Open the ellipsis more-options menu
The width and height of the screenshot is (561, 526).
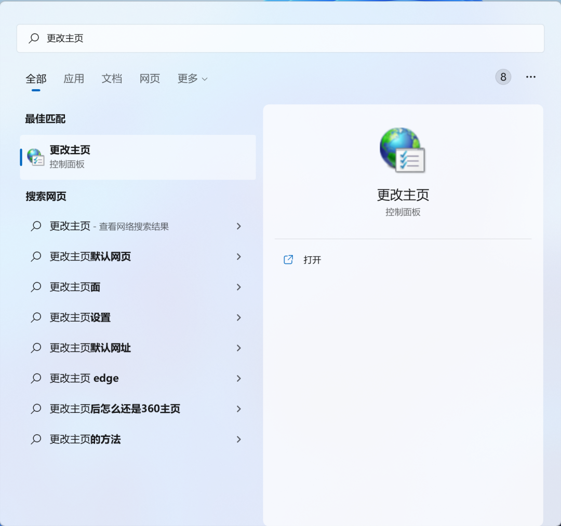531,77
